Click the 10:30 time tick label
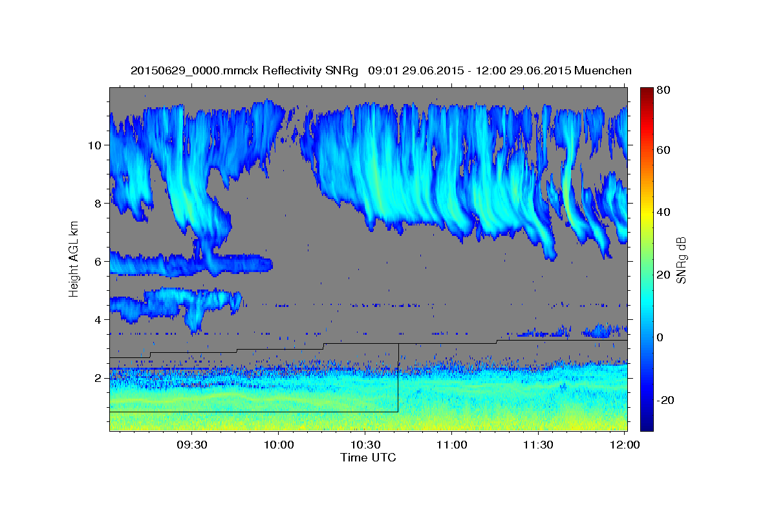The height and width of the screenshot is (517, 776). tap(365, 445)
